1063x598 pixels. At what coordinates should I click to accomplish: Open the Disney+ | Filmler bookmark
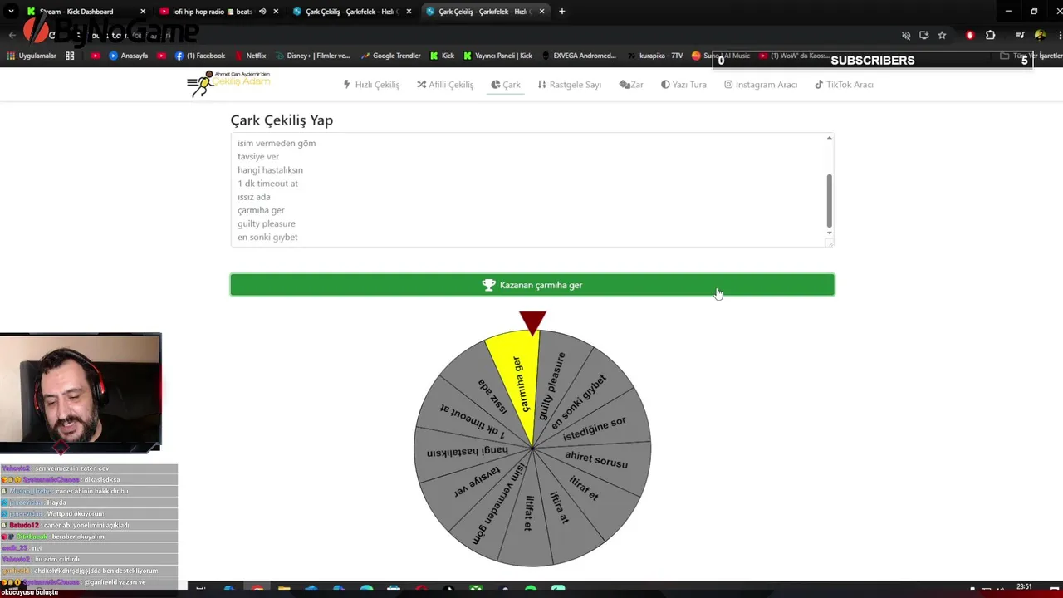[312, 56]
